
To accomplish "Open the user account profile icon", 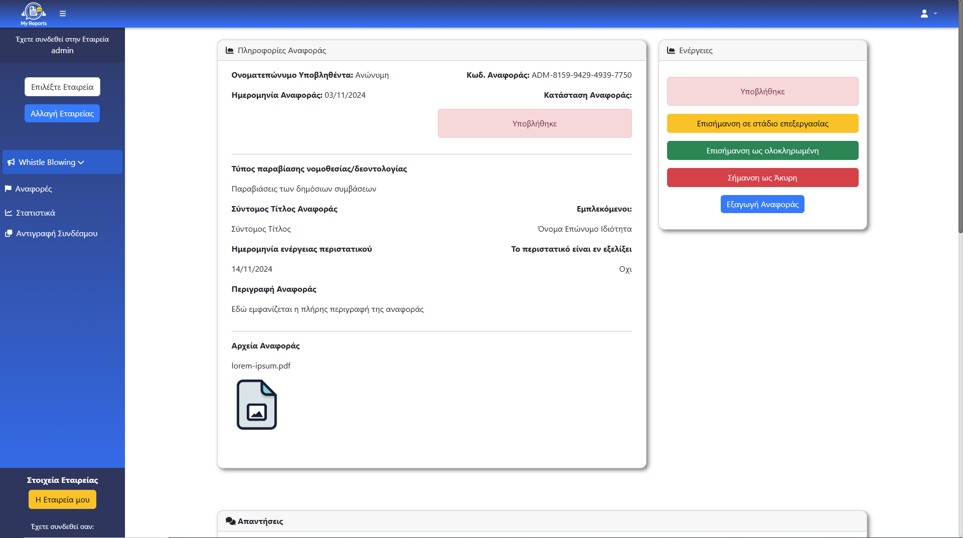I will pos(924,14).
